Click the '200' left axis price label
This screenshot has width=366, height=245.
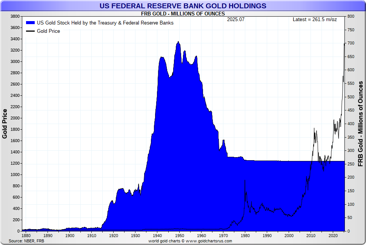pyautogui.click(x=16, y=220)
